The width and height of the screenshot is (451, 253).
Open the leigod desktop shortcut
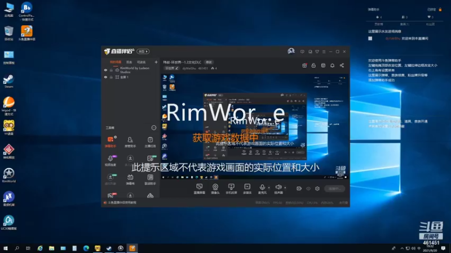point(9,106)
